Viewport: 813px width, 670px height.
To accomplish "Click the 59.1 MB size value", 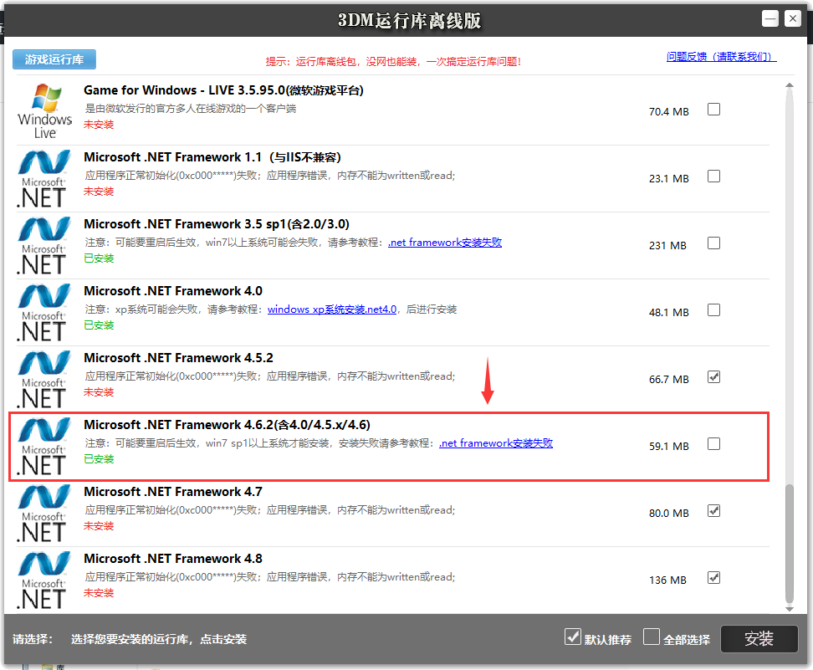I will [x=669, y=446].
